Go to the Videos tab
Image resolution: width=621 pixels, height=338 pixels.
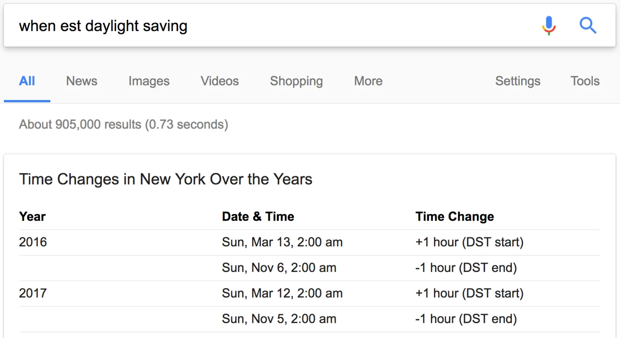(x=220, y=81)
